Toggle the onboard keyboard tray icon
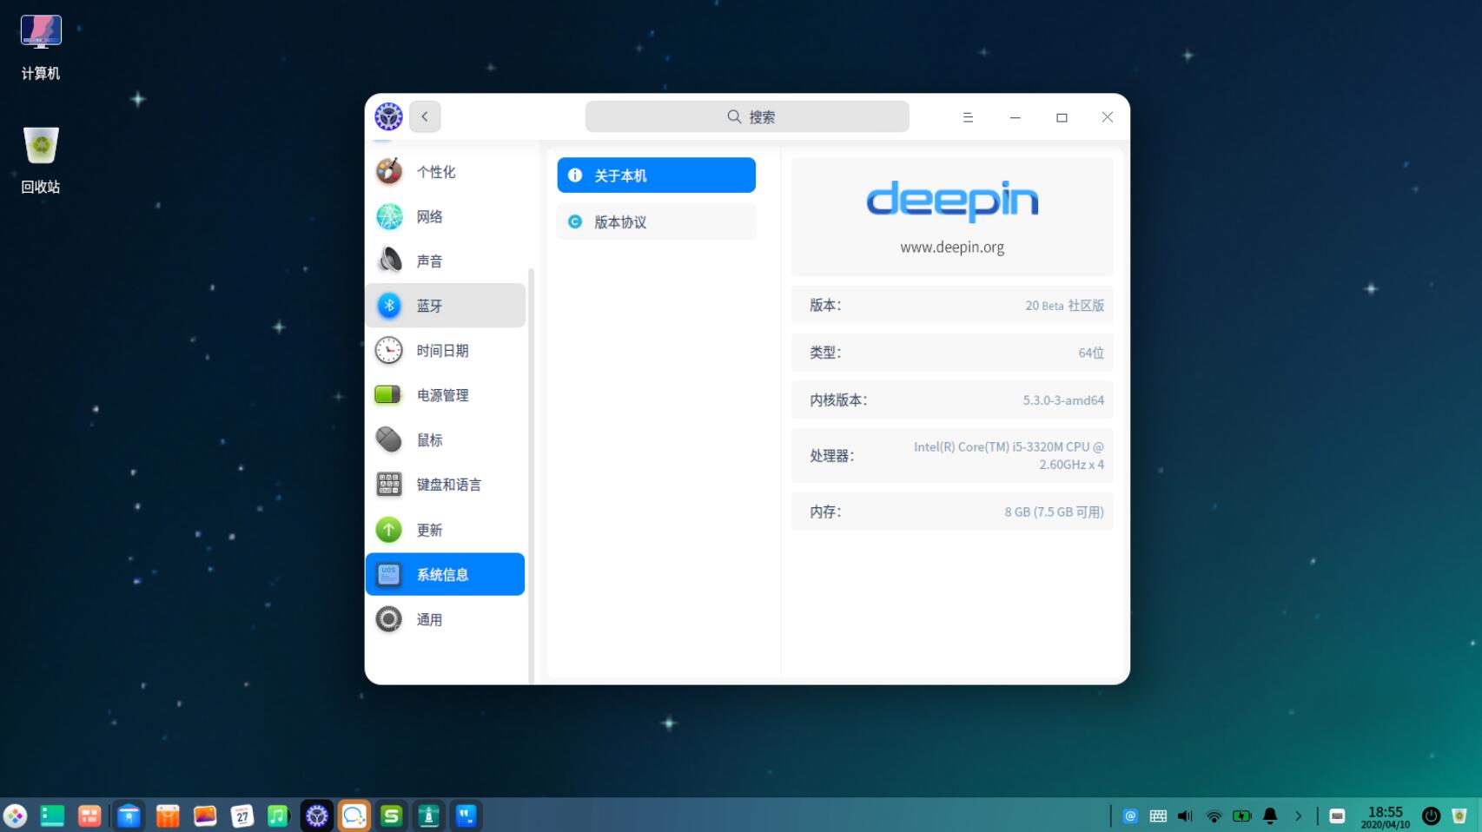1482x832 pixels. (1157, 815)
